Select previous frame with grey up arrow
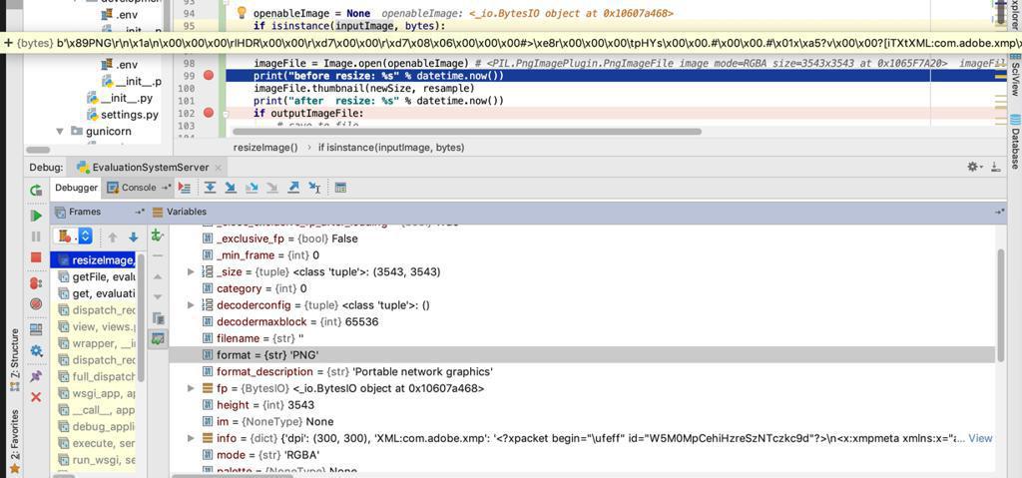The width and height of the screenshot is (1022, 478). click(112, 237)
